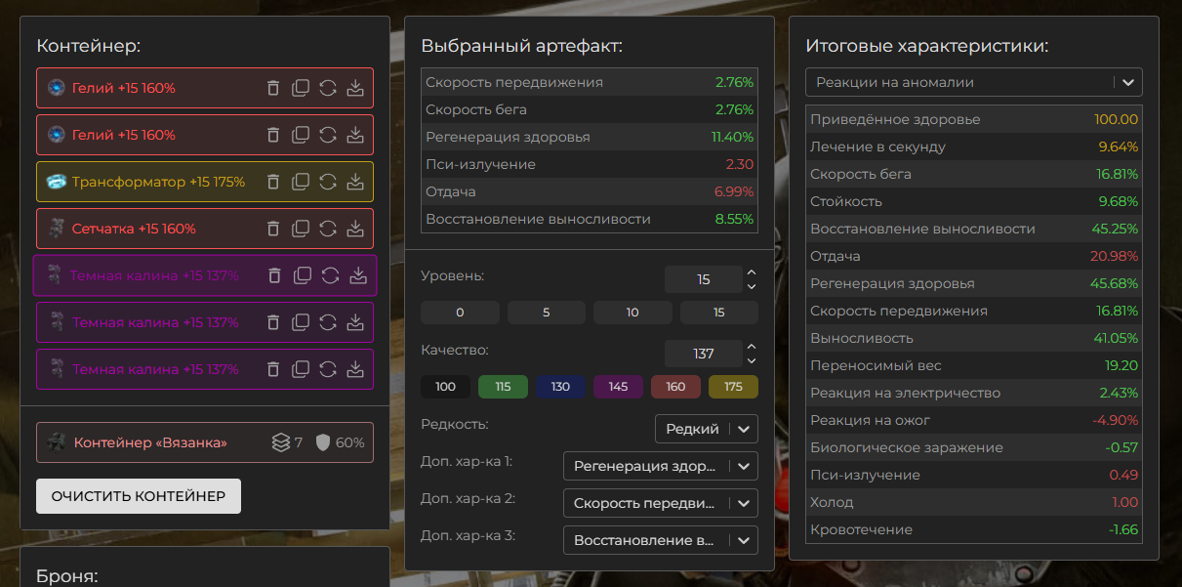Screen dimensions: 1182x587
Task: Open the Доп. хар-ка 1 dropdown
Action: coord(660,466)
